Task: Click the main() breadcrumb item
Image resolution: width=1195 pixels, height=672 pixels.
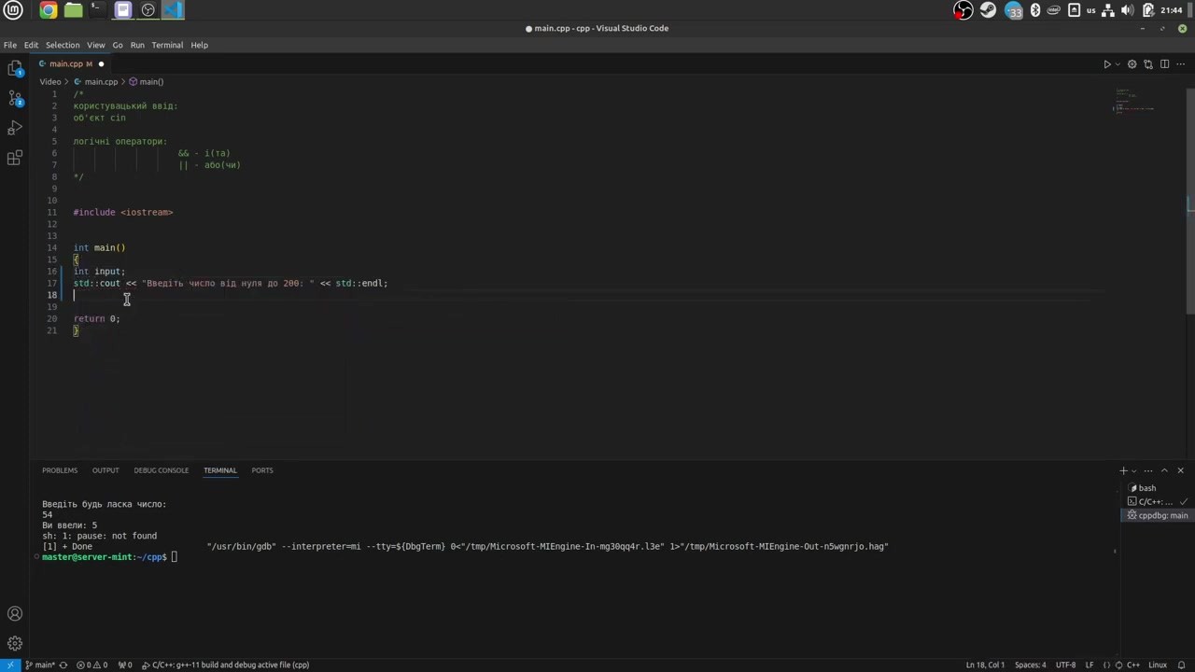Action: 151,82
